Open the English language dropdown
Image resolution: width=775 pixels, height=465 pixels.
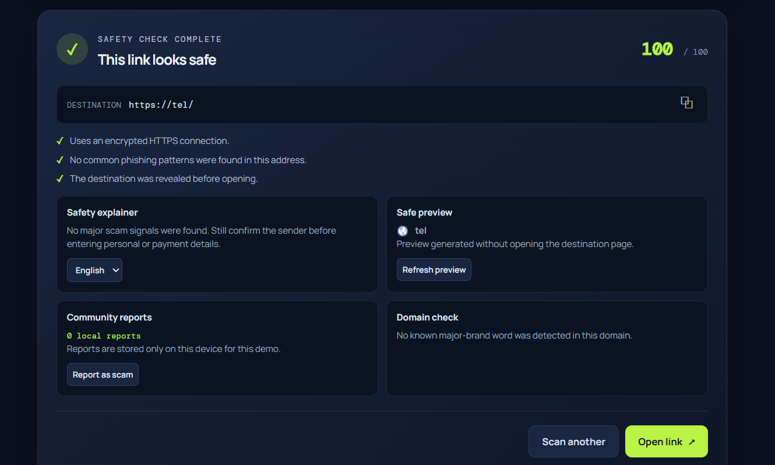tap(94, 270)
